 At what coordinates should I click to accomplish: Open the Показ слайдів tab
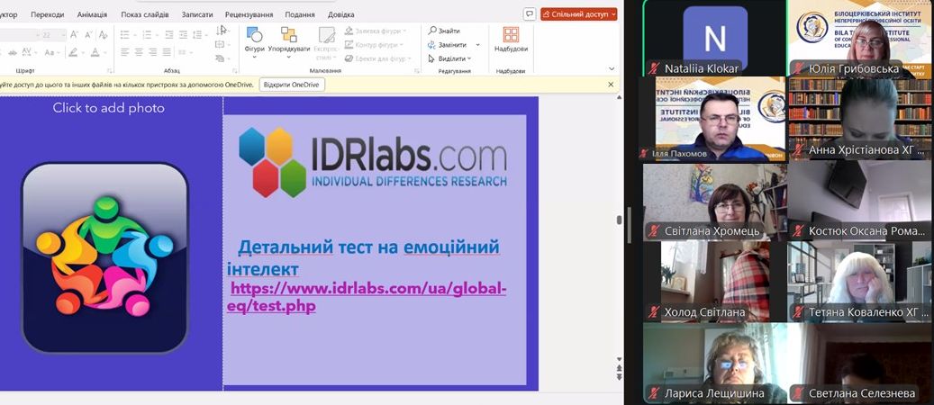[x=143, y=14]
